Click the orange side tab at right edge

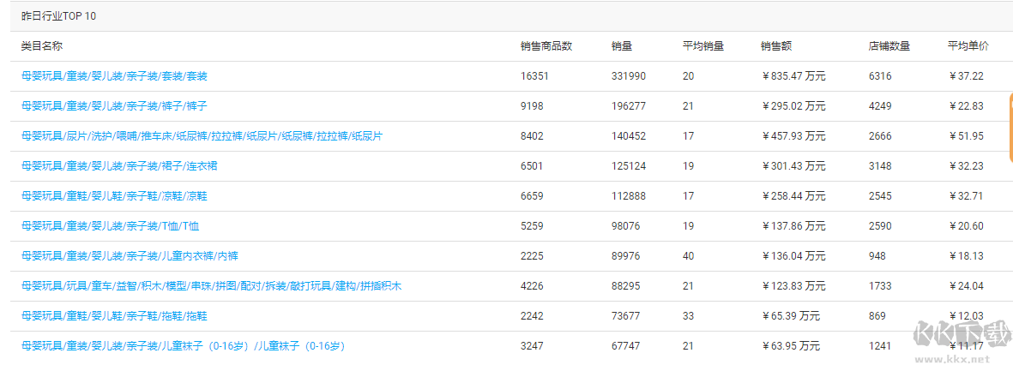(1010, 127)
